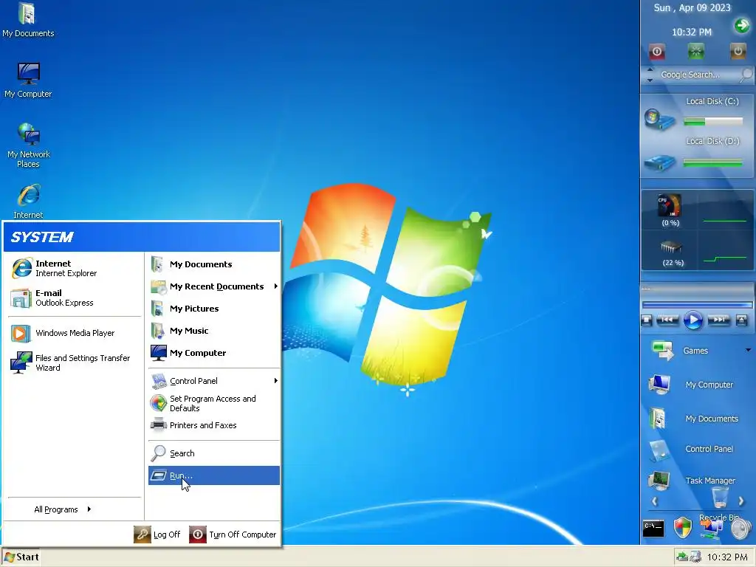Expand the Games dropdown arrow

coord(749,350)
